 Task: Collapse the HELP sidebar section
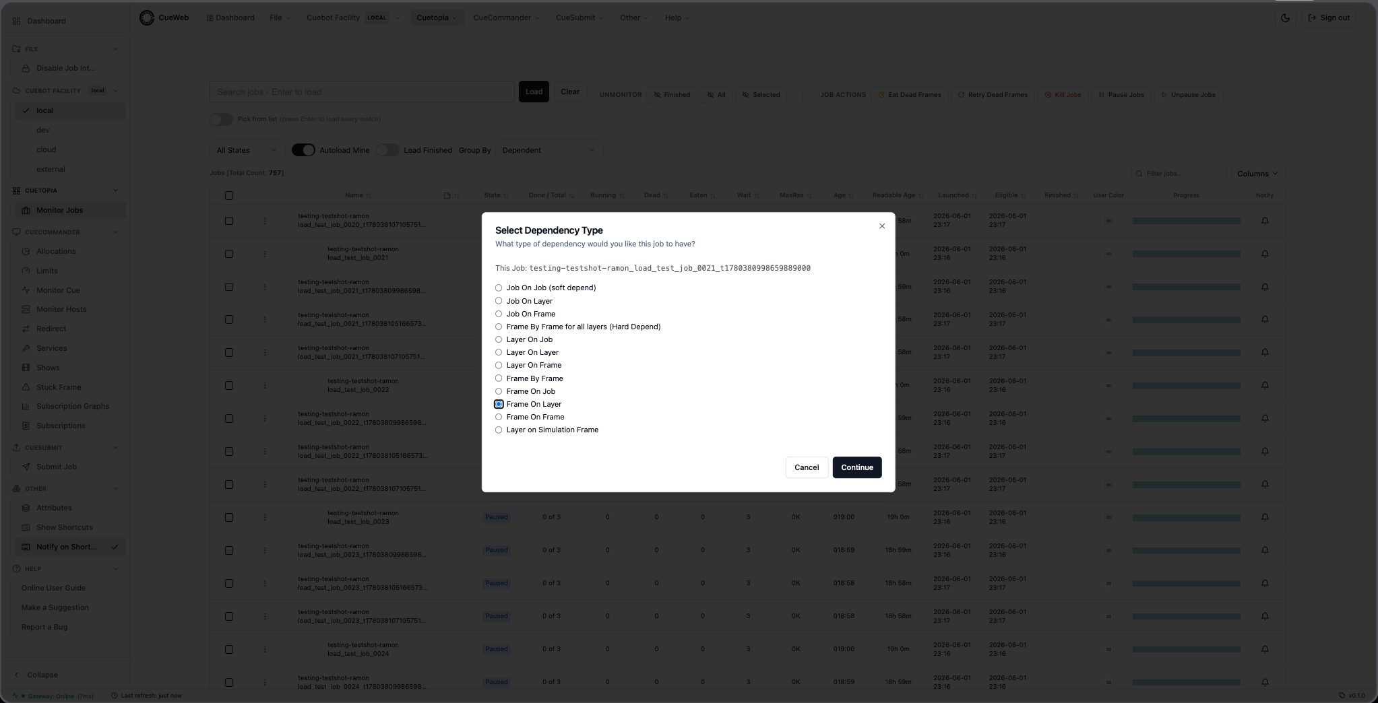pos(115,569)
